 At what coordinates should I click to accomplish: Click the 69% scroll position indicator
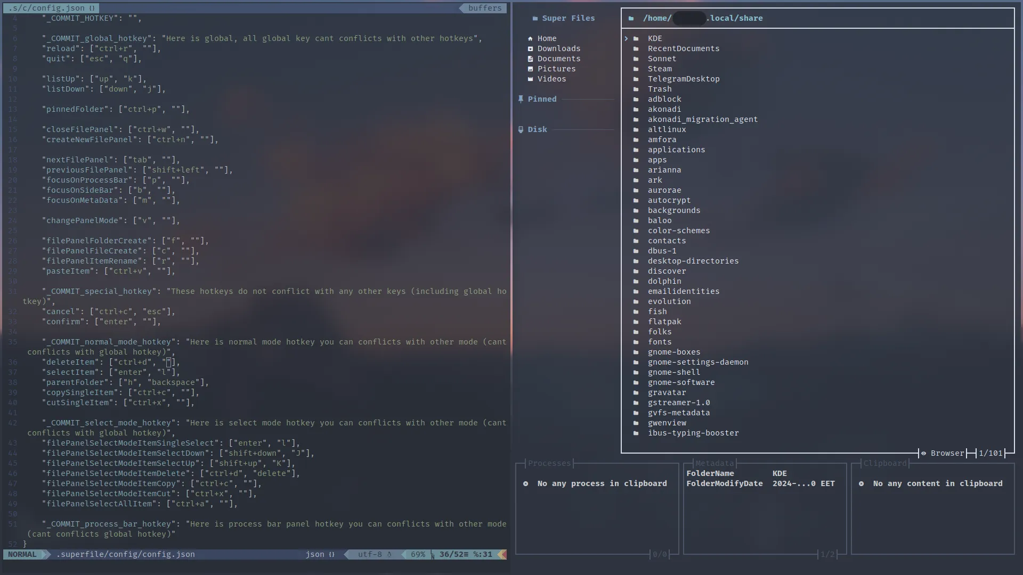417,554
